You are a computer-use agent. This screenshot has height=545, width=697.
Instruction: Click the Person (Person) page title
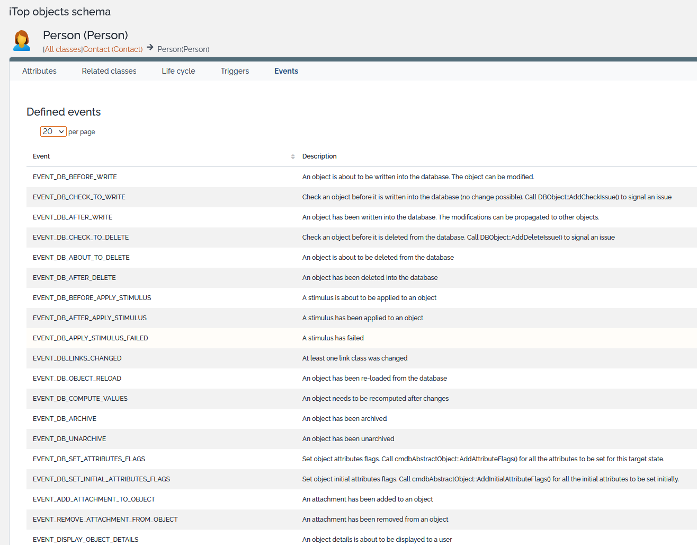pos(85,36)
